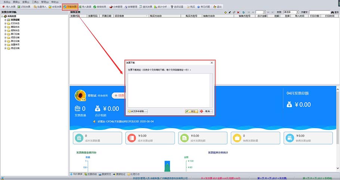Screen dimensions: 340x180
Task: Click 确定 button in the 发票下载 dialog
Action: 191,111
